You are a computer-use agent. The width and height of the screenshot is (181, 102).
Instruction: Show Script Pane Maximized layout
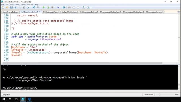tap(78, 8)
